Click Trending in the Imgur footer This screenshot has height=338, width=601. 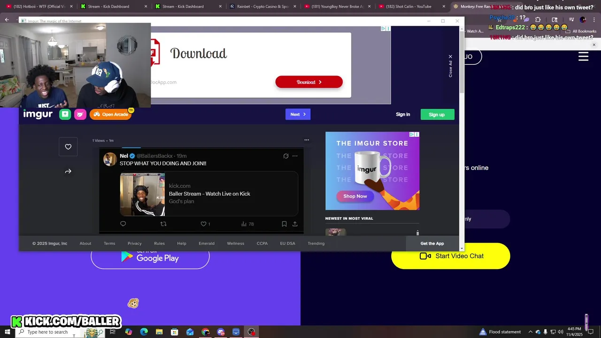316,243
